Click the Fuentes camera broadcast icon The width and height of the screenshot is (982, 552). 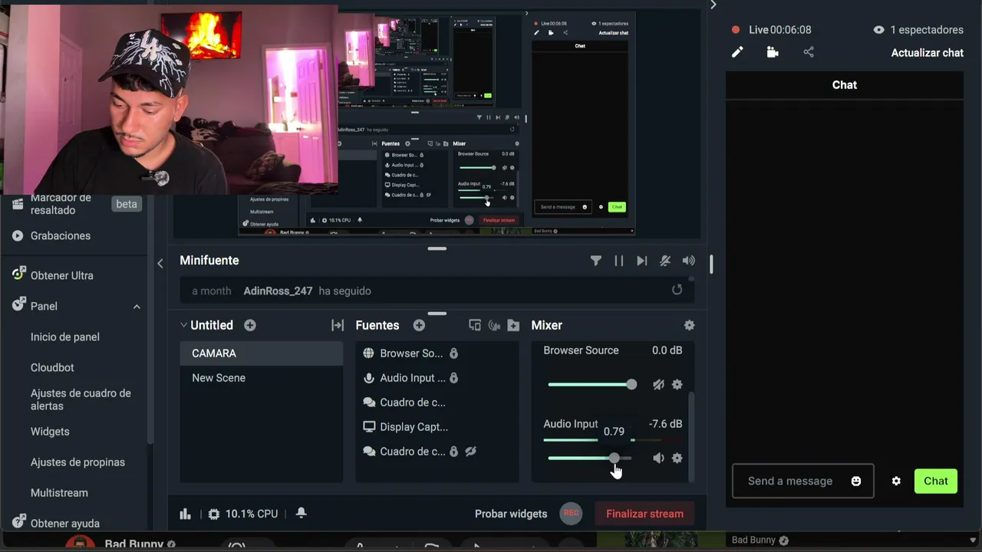point(494,325)
